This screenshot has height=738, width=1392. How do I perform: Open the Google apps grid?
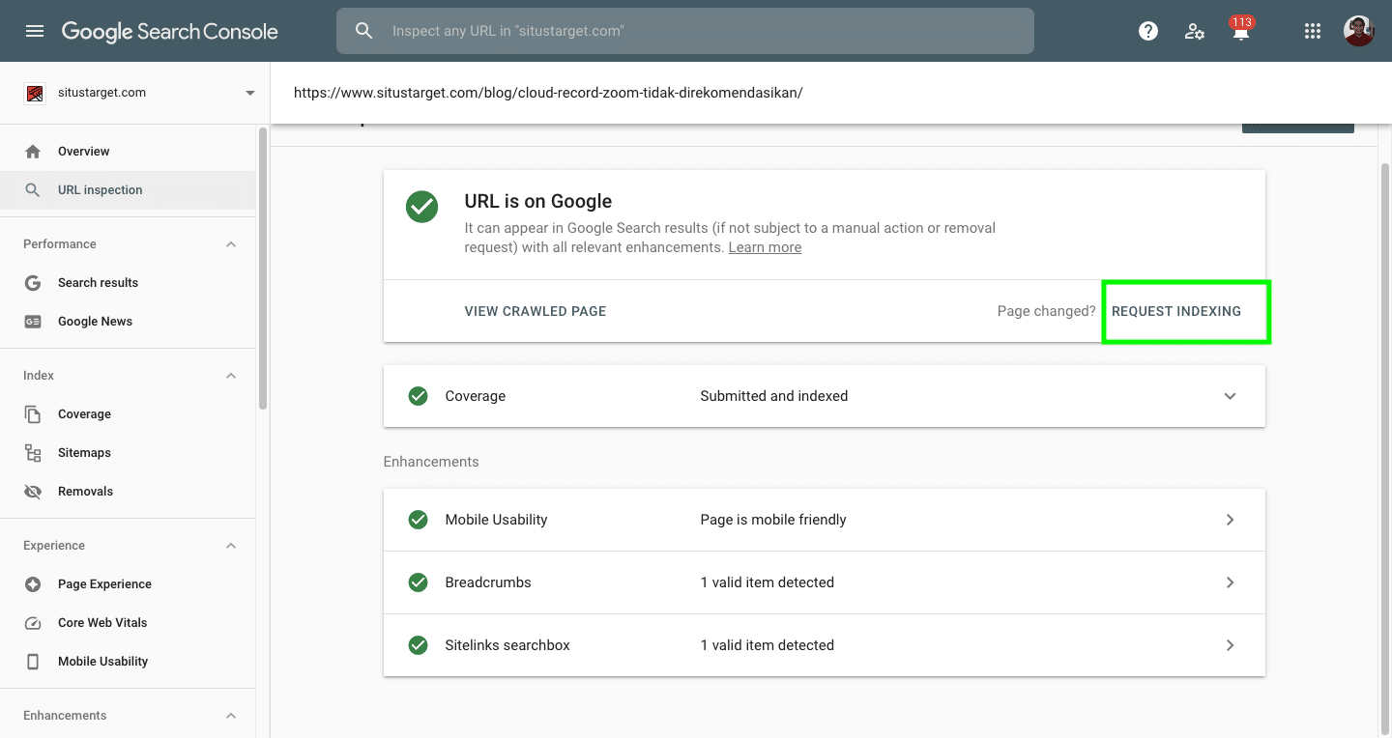[1313, 31]
